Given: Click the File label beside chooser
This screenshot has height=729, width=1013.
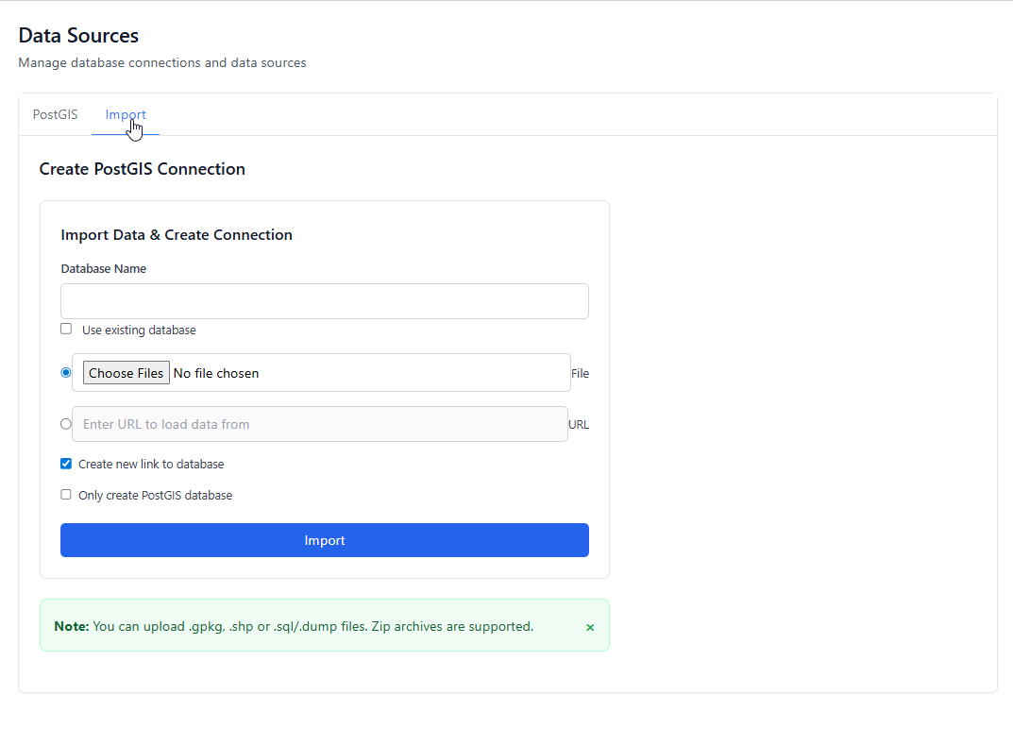Looking at the screenshot, I should coord(580,374).
